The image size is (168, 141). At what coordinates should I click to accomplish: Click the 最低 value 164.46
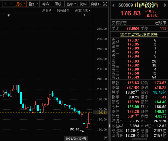coord(160,102)
